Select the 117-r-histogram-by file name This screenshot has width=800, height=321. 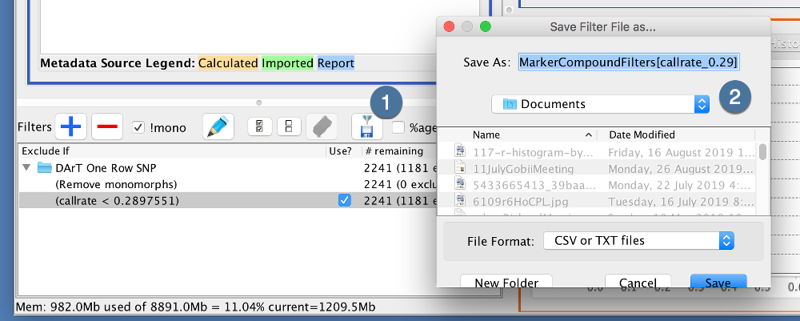point(534,152)
